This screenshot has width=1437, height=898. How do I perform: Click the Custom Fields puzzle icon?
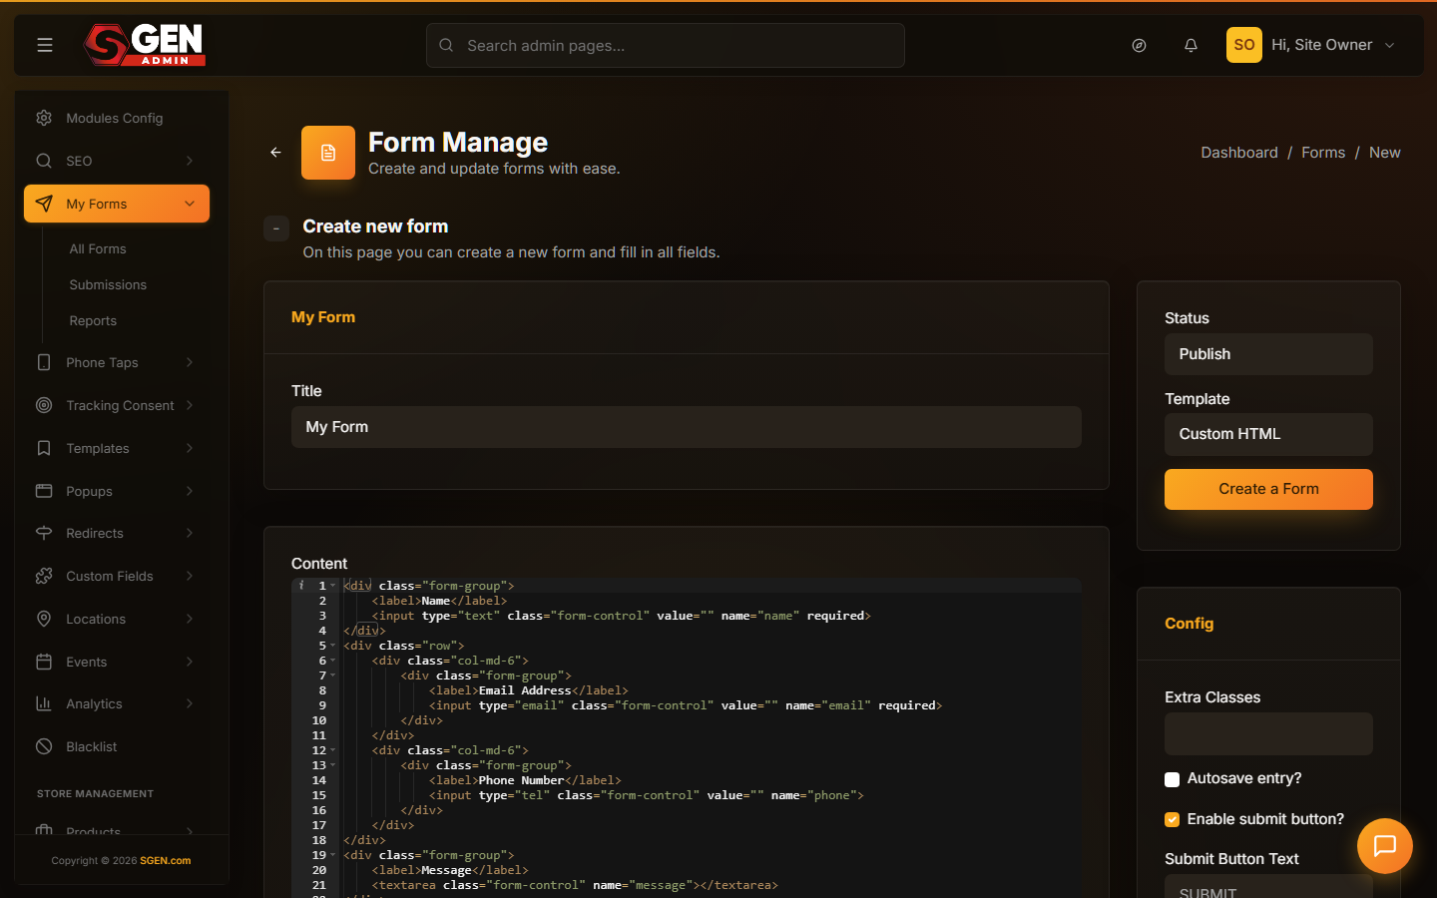tap(44, 576)
